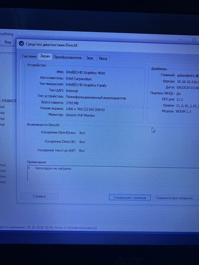The height and width of the screenshot is (265, 199).
Task: Click total memory value 1792 MB
Action: click(x=72, y=103)
